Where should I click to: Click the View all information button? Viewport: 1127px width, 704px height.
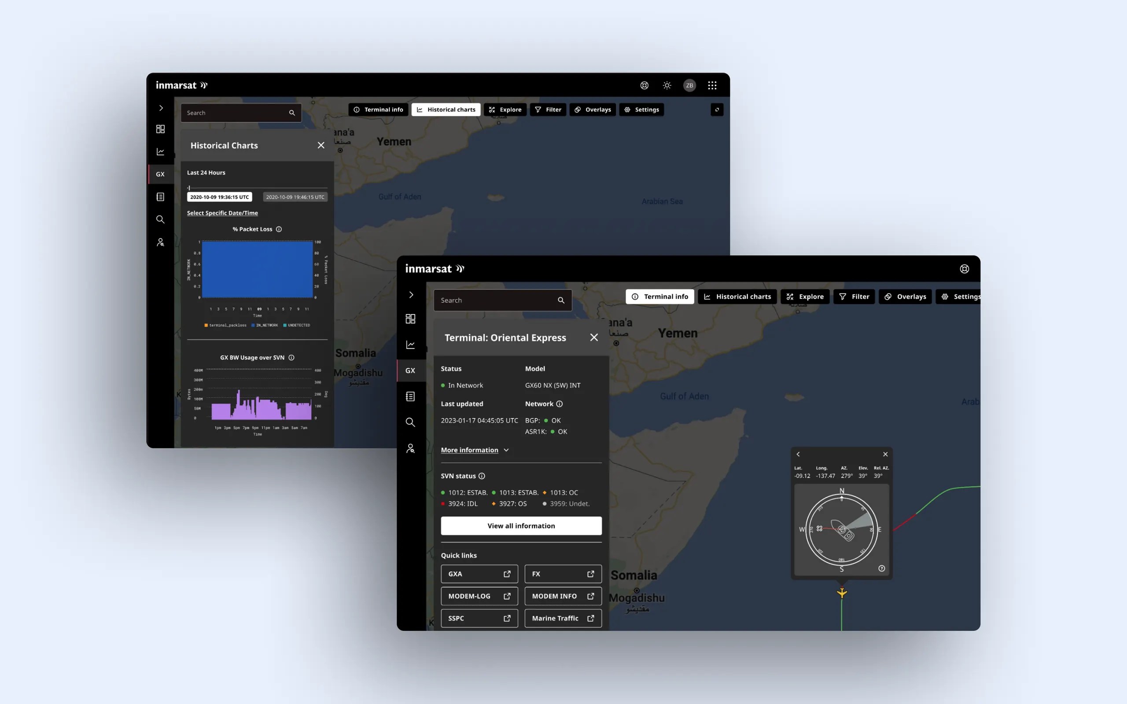click(x=521, y=526)
